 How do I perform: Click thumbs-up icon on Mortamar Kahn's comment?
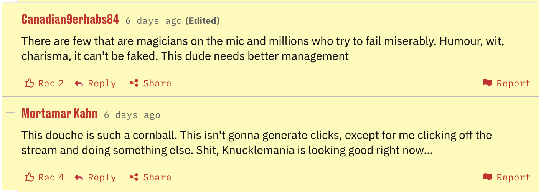coord(29,177)
